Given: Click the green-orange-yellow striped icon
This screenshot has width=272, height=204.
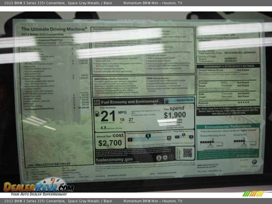Looking at the screenshot, I should click(253, 194).
